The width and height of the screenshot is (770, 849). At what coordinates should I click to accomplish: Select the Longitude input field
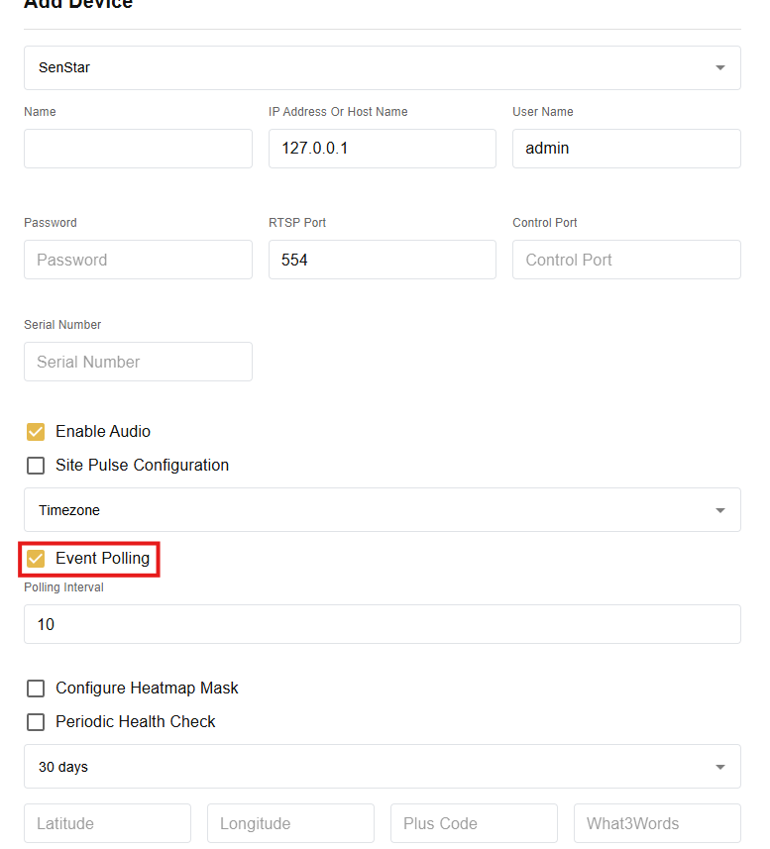pos(290,823)
